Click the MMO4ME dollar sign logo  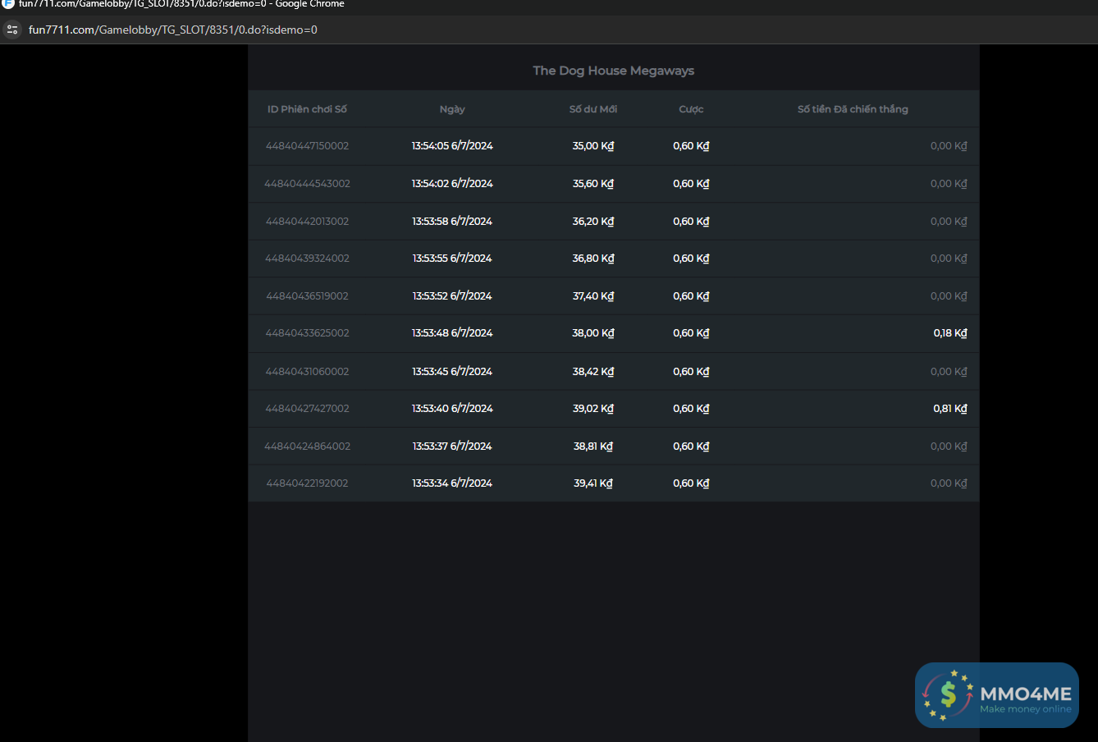pos(948,694)
